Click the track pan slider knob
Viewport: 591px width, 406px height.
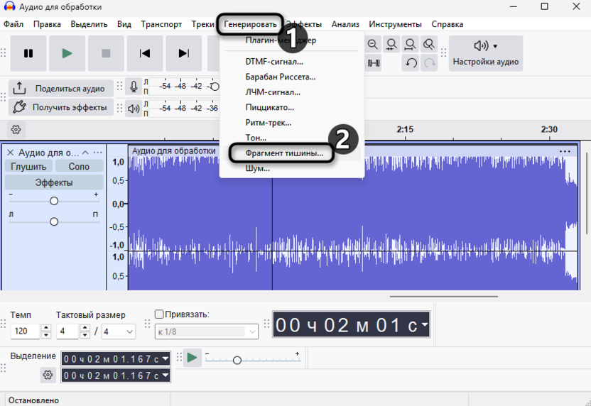tap(54, 221)
